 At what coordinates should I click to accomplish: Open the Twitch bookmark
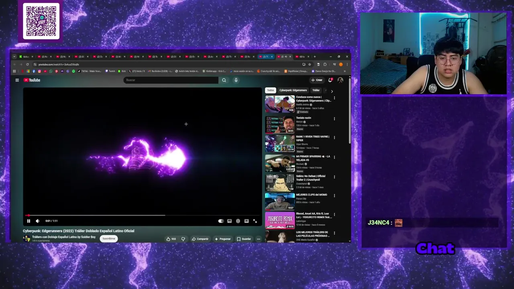point(110,71)
